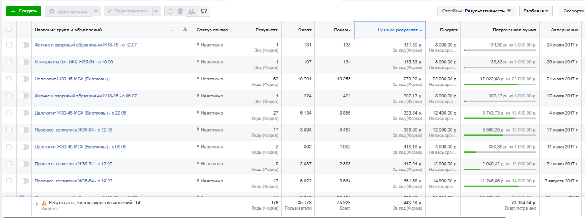Toggle on the Целлюлит Ж30-45 МСК (Биоуколы) ad set
This screenshot has height=218, width=585.
[23, 79]
